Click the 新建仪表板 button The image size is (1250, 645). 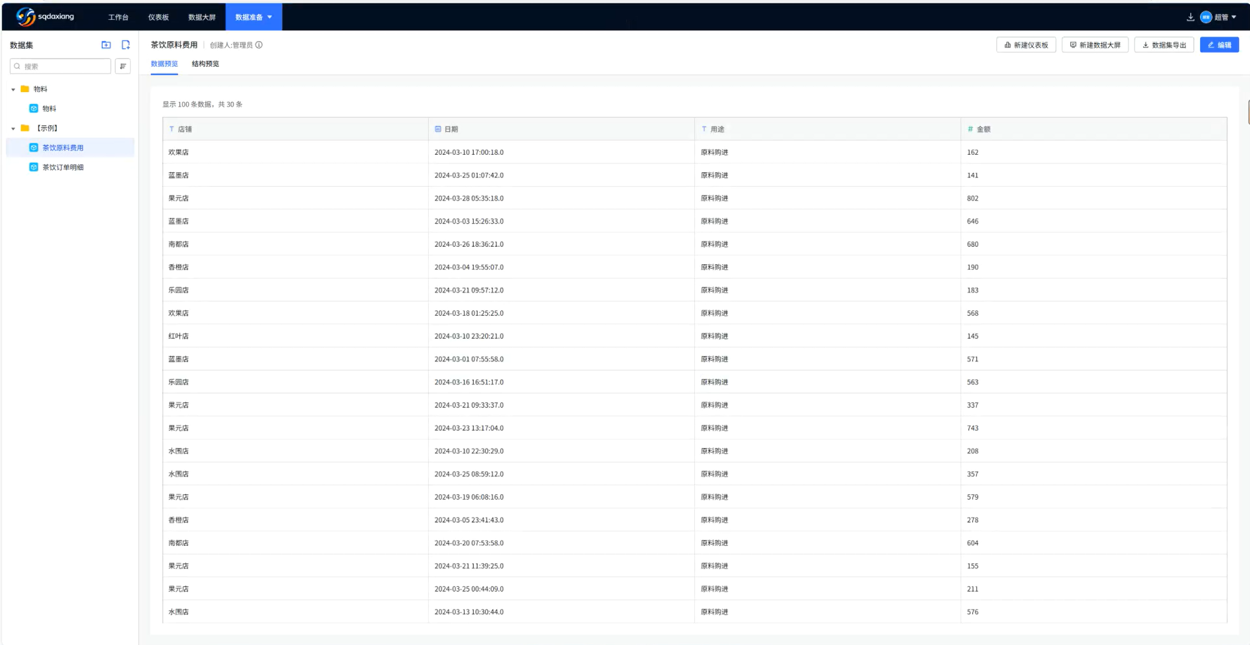(1026, 45)
